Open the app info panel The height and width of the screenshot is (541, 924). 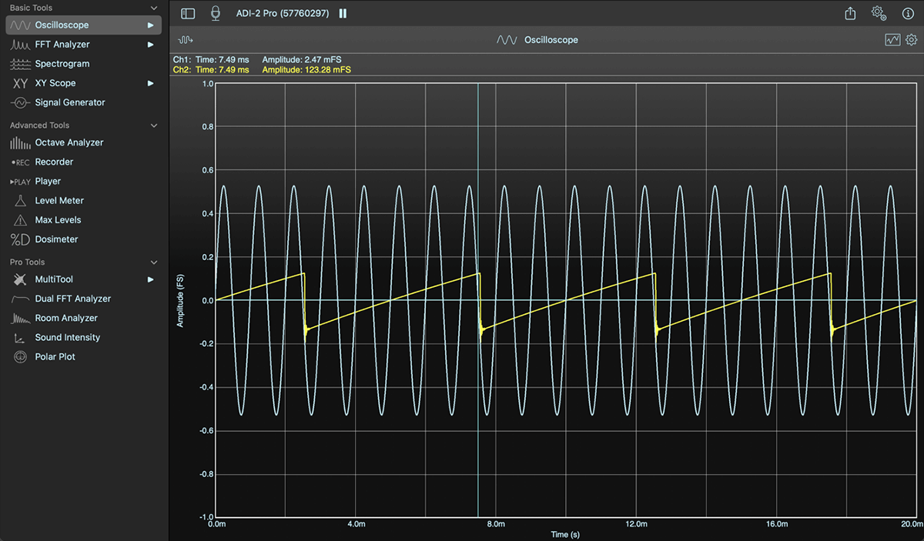pos(908,13)
